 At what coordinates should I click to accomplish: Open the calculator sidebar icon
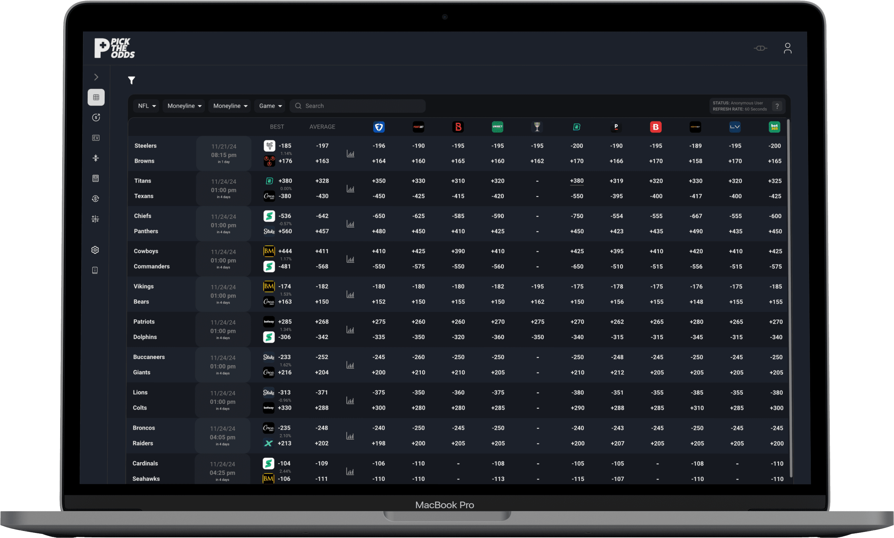click(x=95, y=178)
